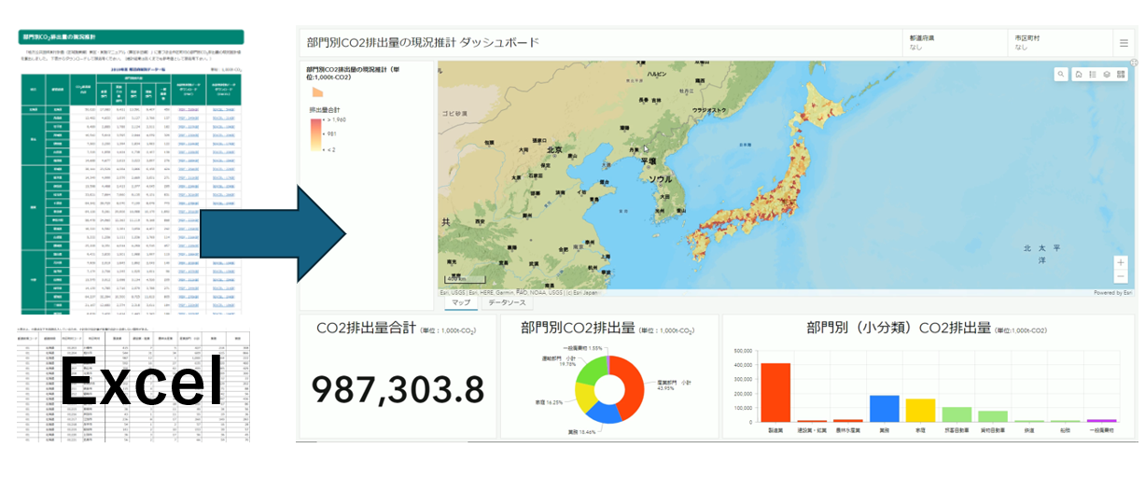The height and width of the screenshot is (490, 1145).
Task: Select the blue 業務 bar in chart
Action: 885,408
